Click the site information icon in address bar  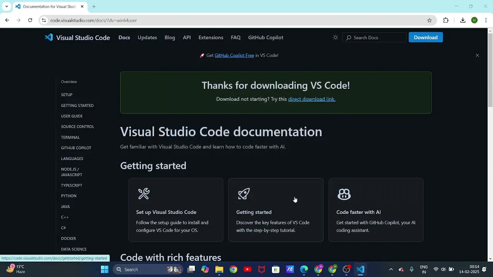coord(44,20)
